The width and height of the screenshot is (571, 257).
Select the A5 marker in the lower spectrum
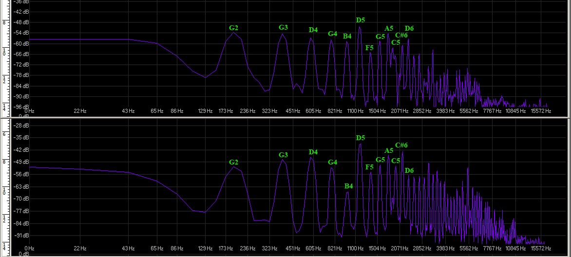point(389,150)
